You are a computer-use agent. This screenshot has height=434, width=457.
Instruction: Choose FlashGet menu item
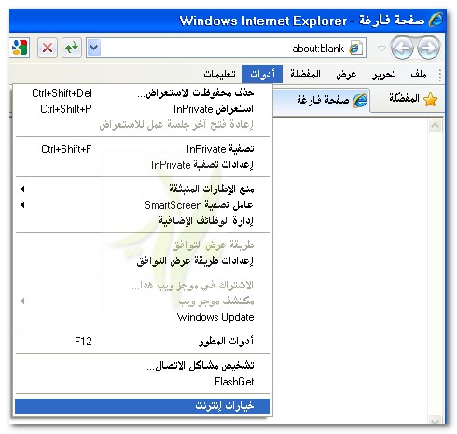coord(143,382)
